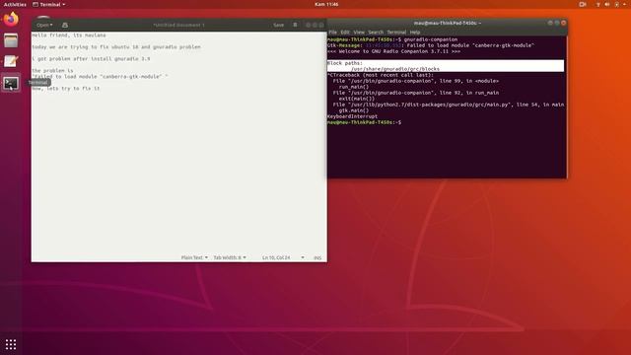Open the Terminal app menu in top bar
The image size is (631, 355).
click(x=48, y=4)
